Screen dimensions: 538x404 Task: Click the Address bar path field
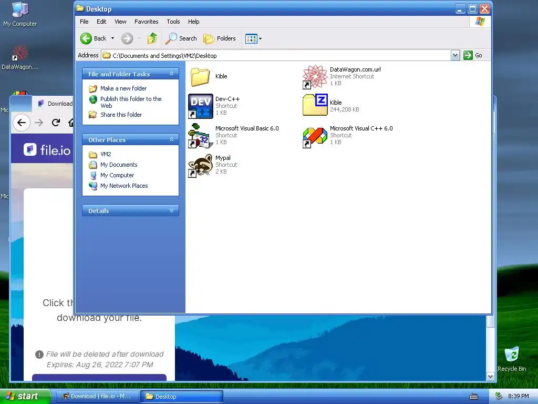click(x=276, y=55)
